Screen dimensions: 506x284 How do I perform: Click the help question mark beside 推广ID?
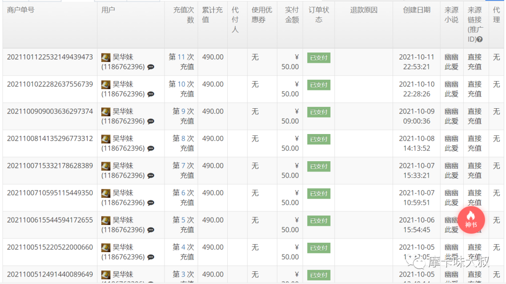click(x=480, y=39)
